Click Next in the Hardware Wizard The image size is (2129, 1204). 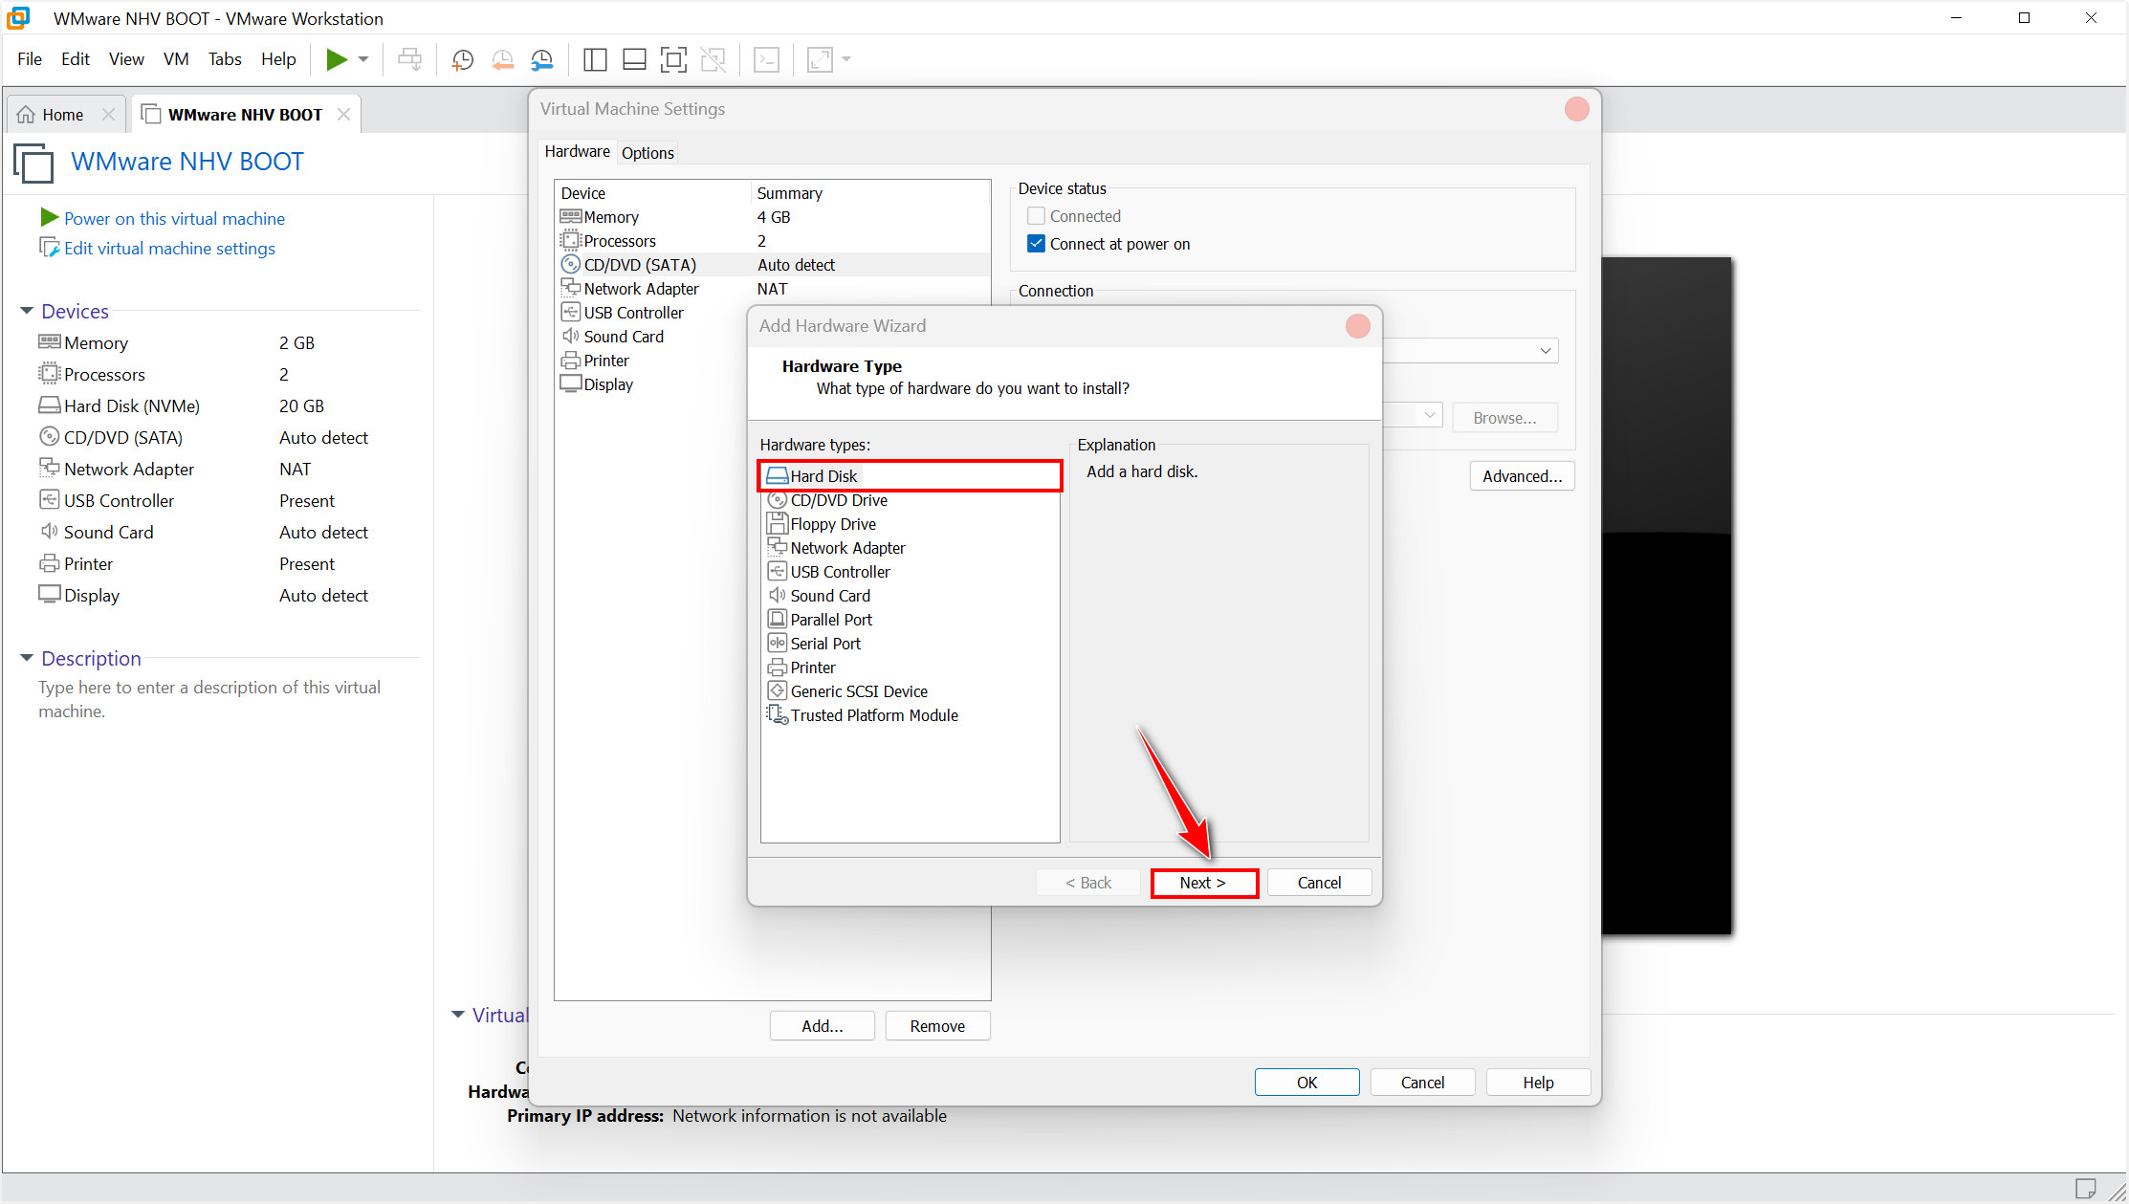tap(1203, 883)
